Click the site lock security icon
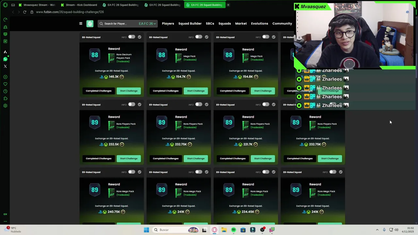 32,12
